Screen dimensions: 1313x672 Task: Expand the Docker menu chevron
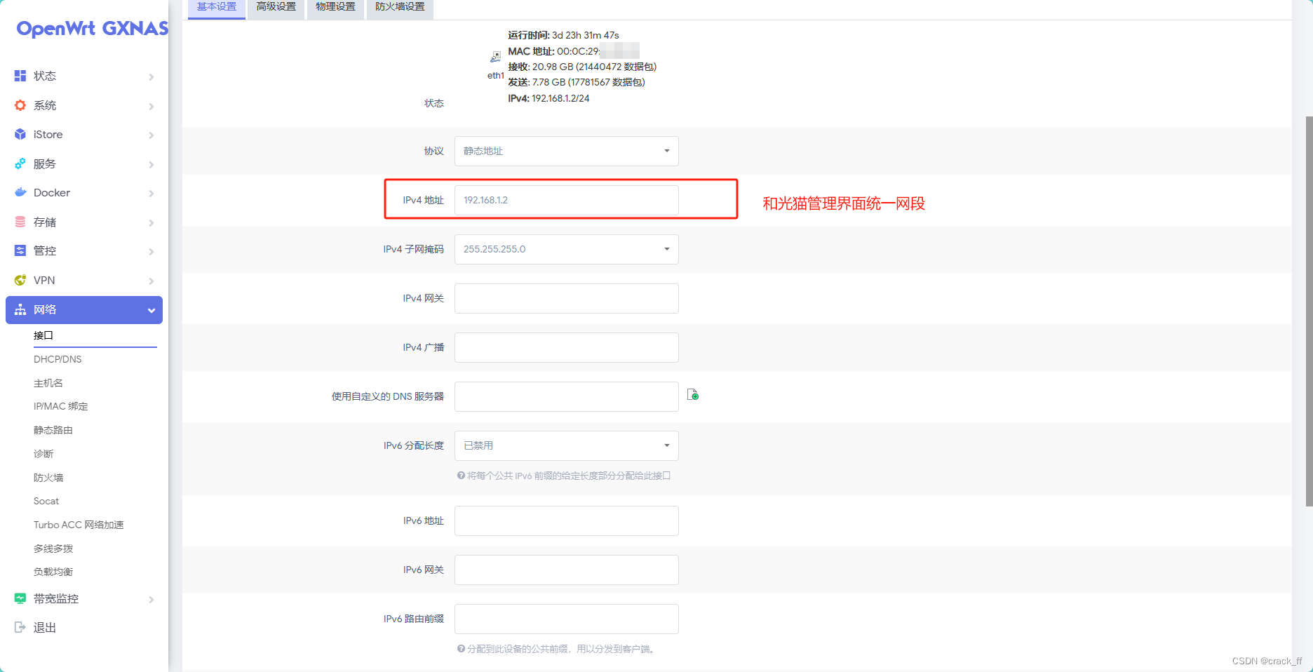tap(151, 193)
